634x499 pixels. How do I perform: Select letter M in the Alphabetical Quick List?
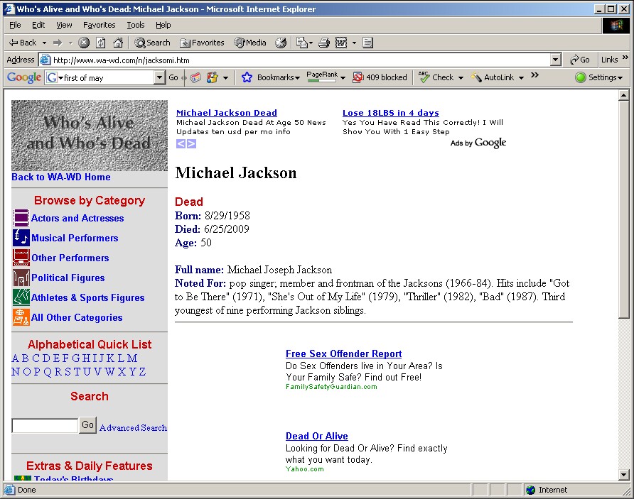point(133,358)
